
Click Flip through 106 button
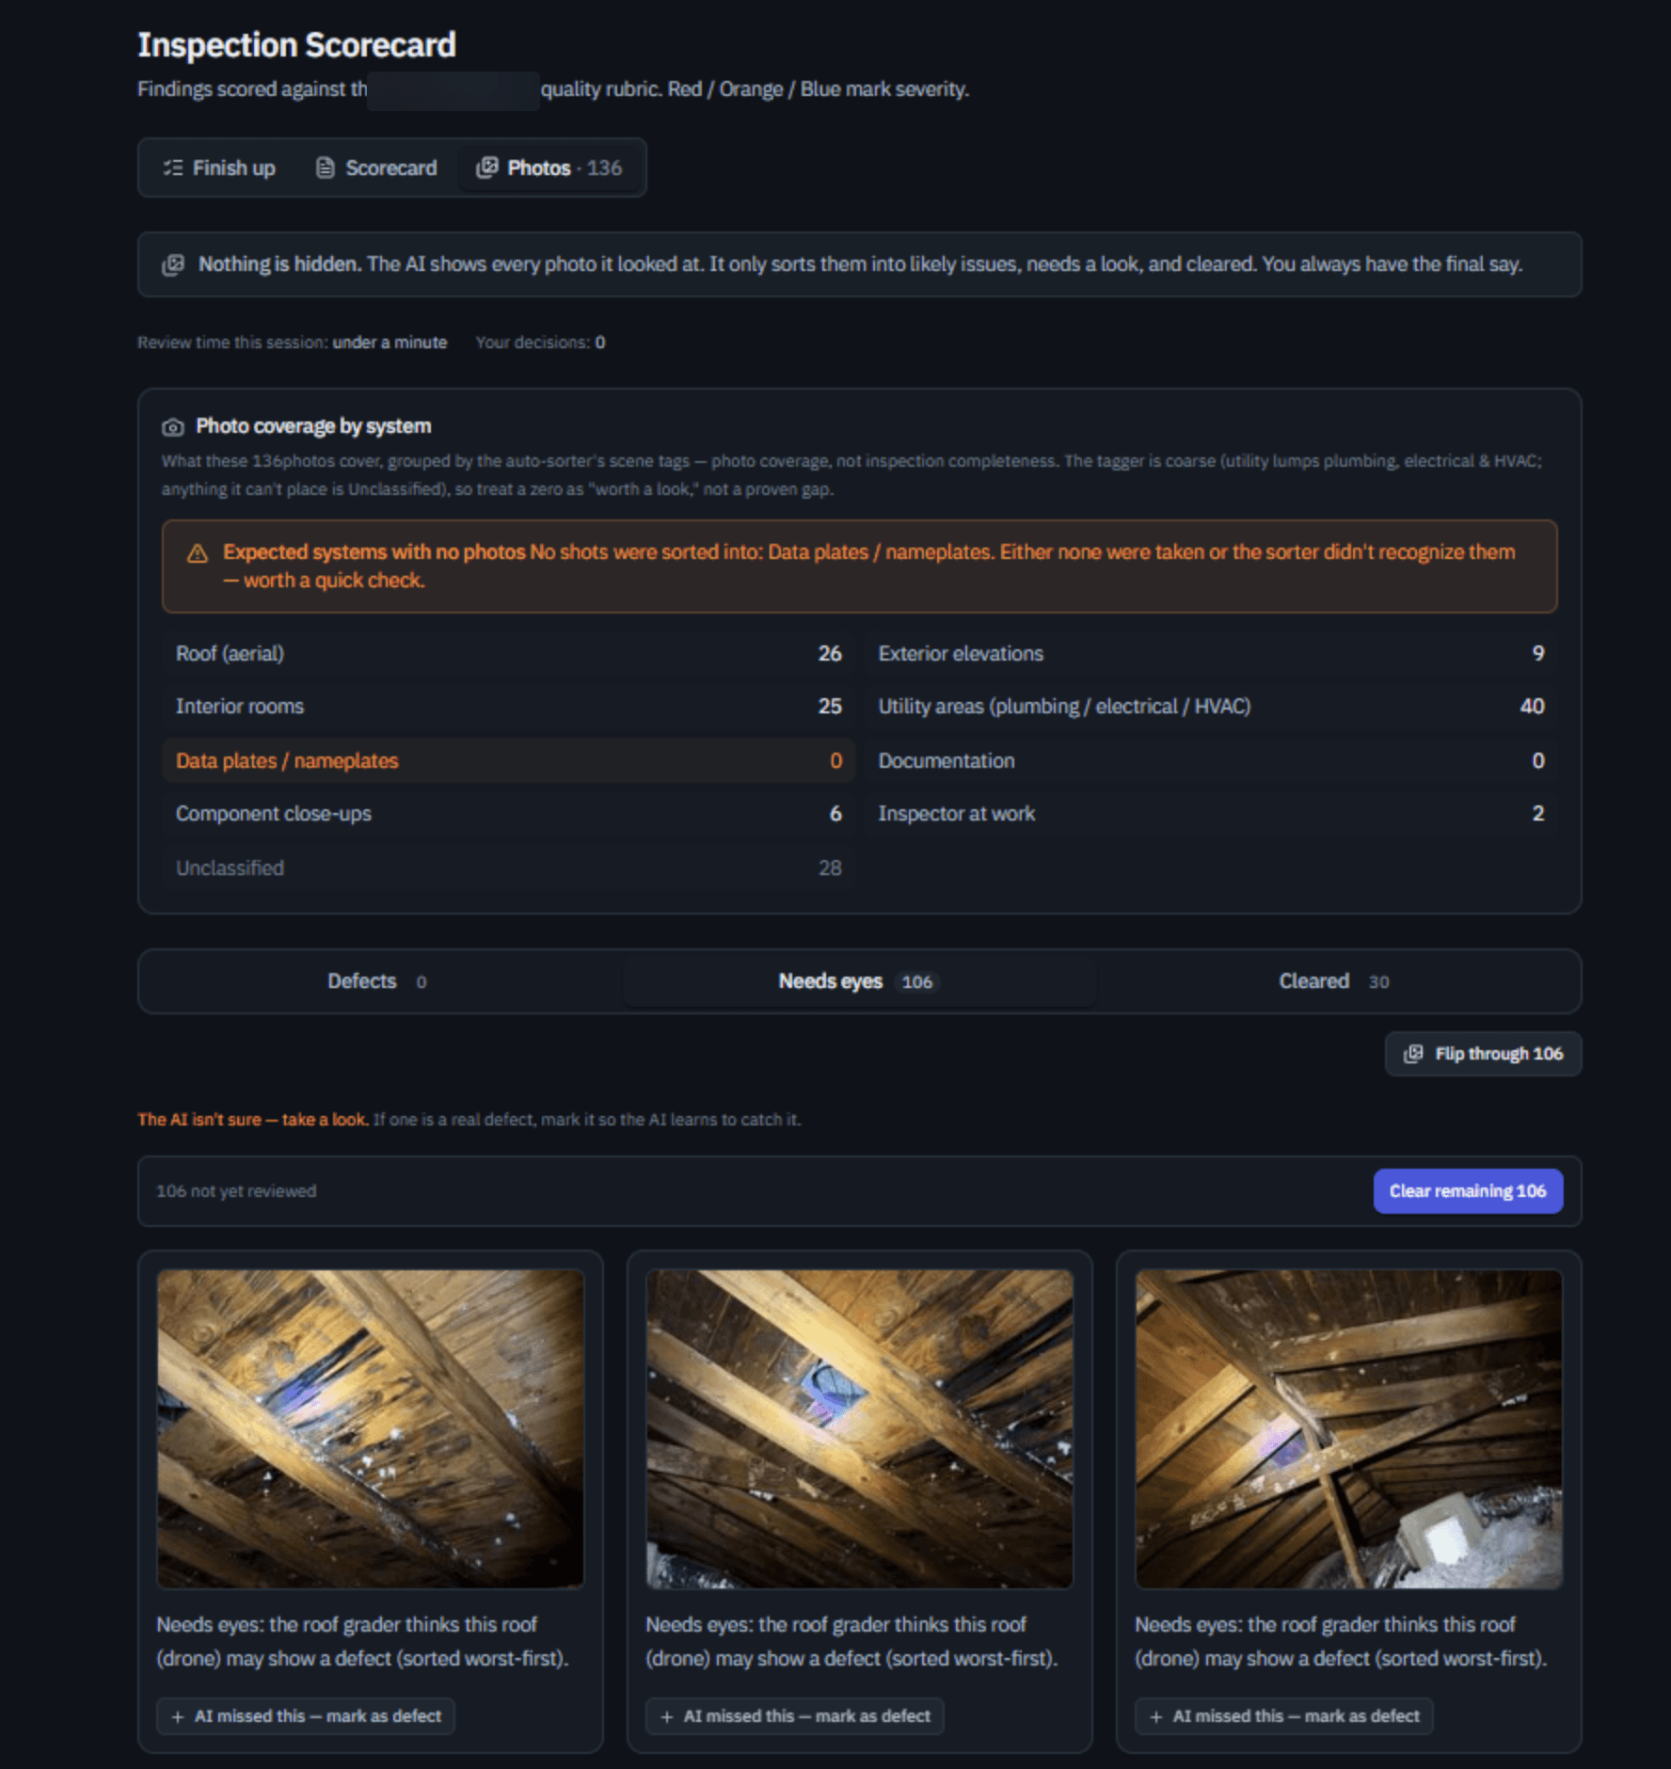1483,1054
